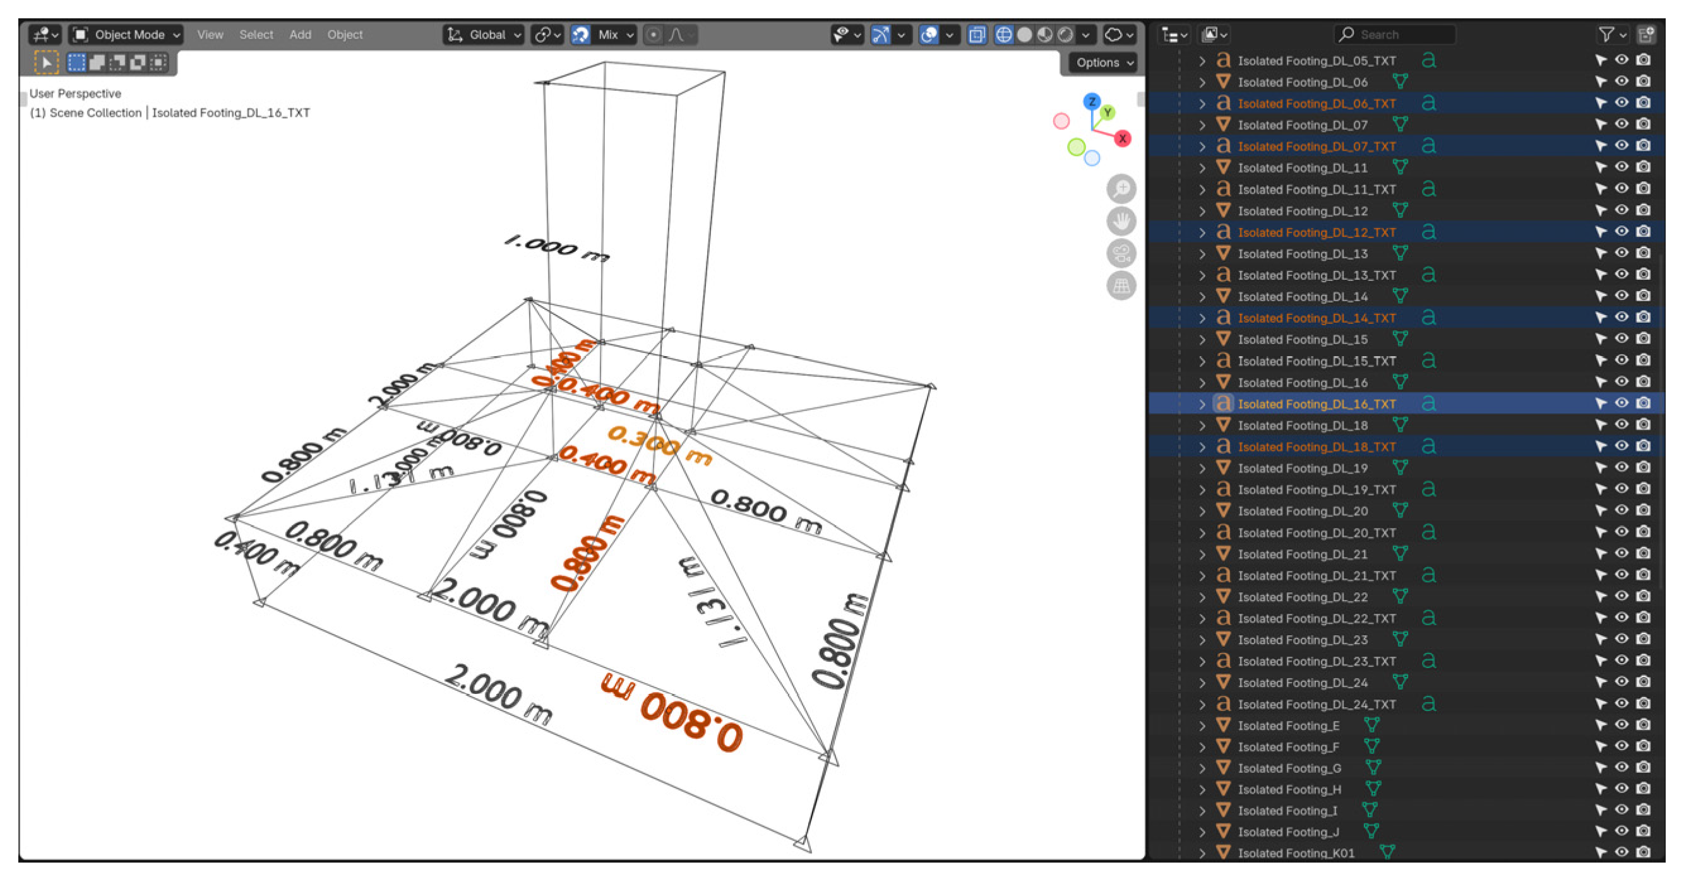1684x879 pixels.
Task: Click the red X axis gizmo ball
Action: pyautogui.click(x=1123, y=138)
